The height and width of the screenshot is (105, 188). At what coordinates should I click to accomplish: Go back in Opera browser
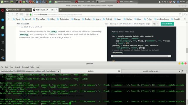point(8,14)
